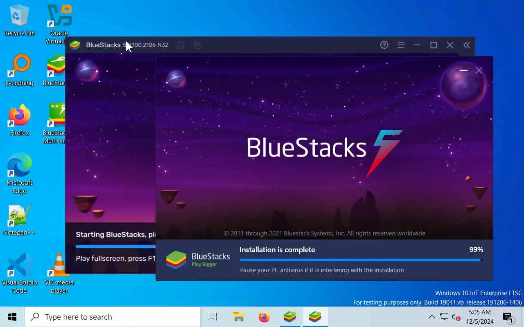
Task: Show hidden system tray icons
Action: 431,317
